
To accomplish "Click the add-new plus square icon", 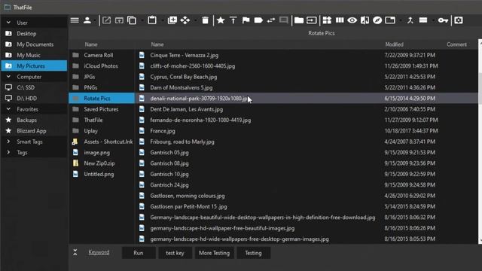I will pyautogui.click(x=172, y=20).
